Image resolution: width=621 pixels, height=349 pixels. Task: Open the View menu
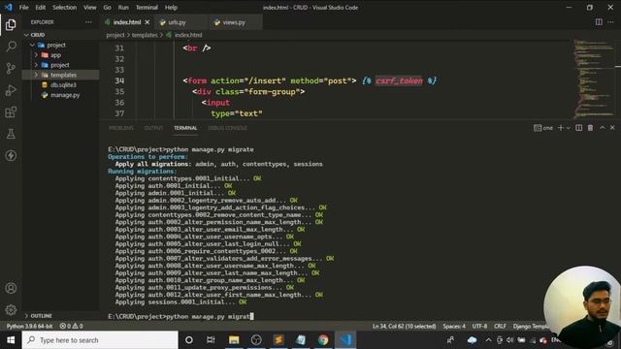click(90, 7)
